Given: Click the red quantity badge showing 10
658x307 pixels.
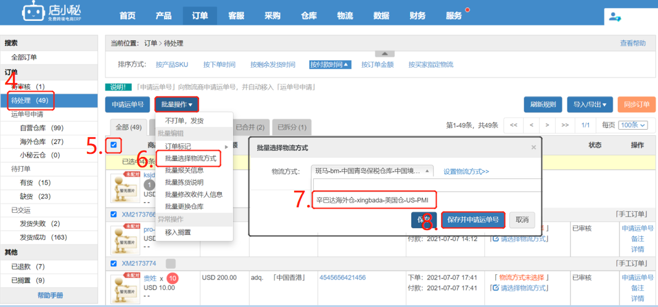Looking at the screenshot, I should [172, 278].
